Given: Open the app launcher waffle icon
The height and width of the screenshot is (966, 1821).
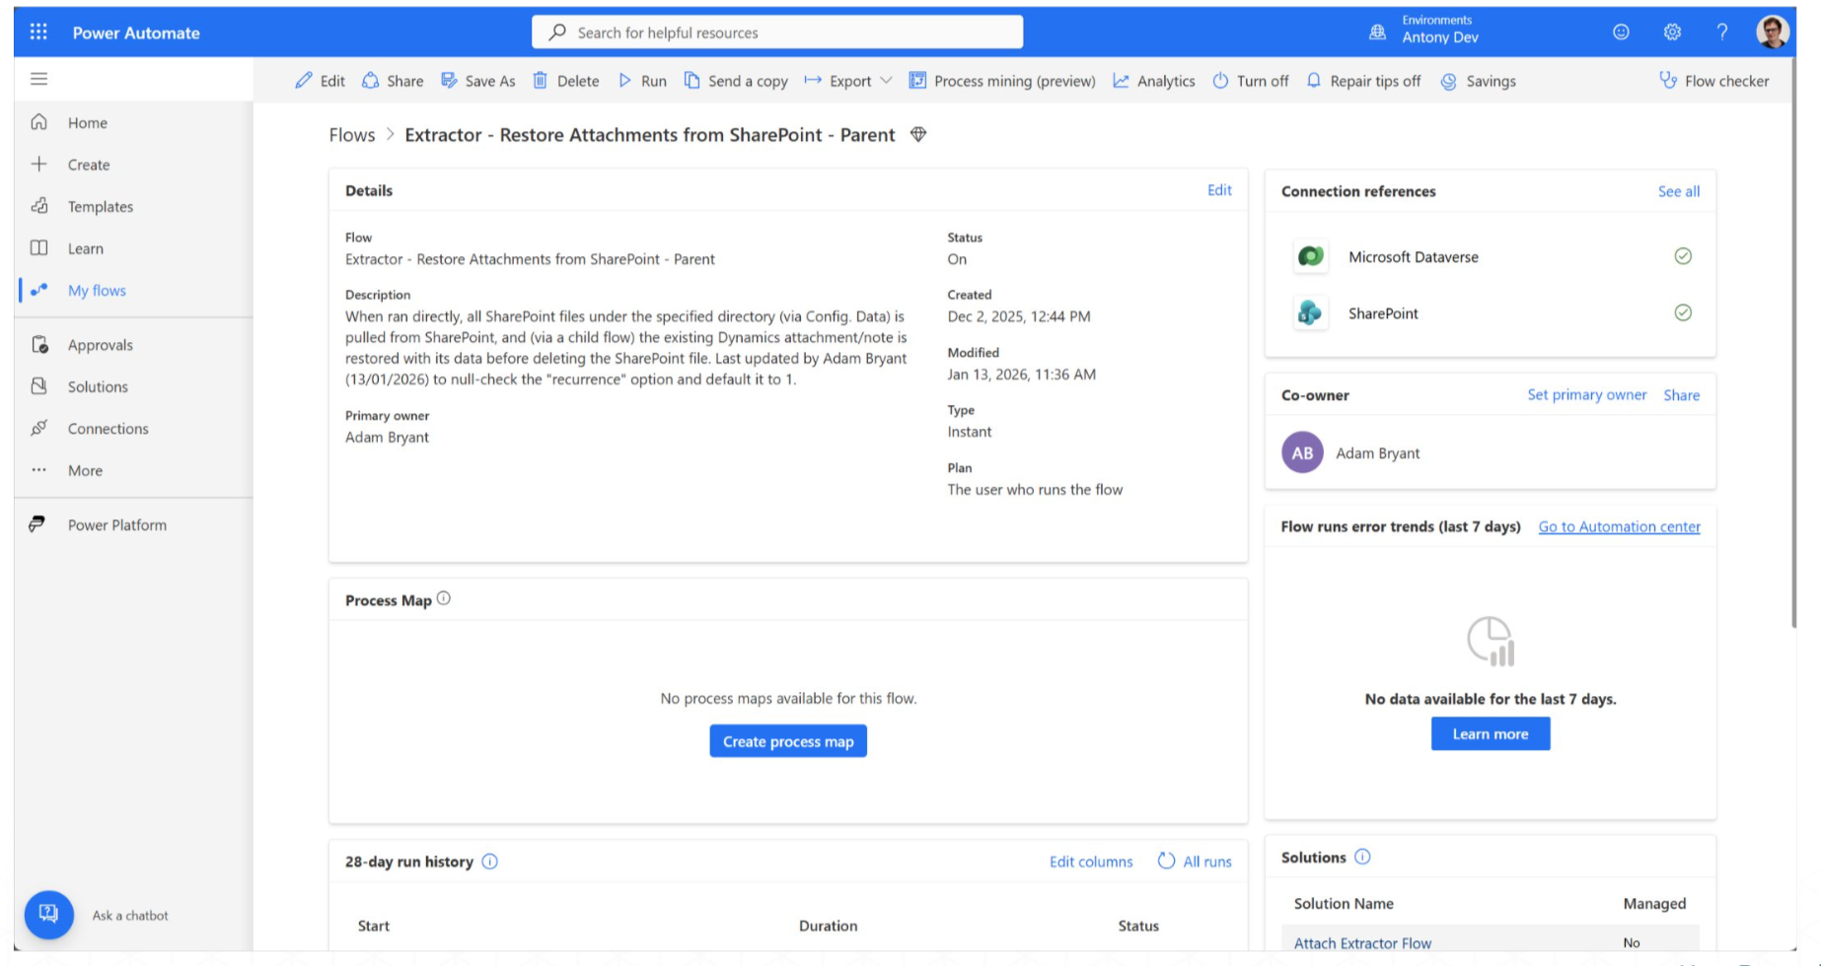Looking at the screenshot, I should (38, 32).
